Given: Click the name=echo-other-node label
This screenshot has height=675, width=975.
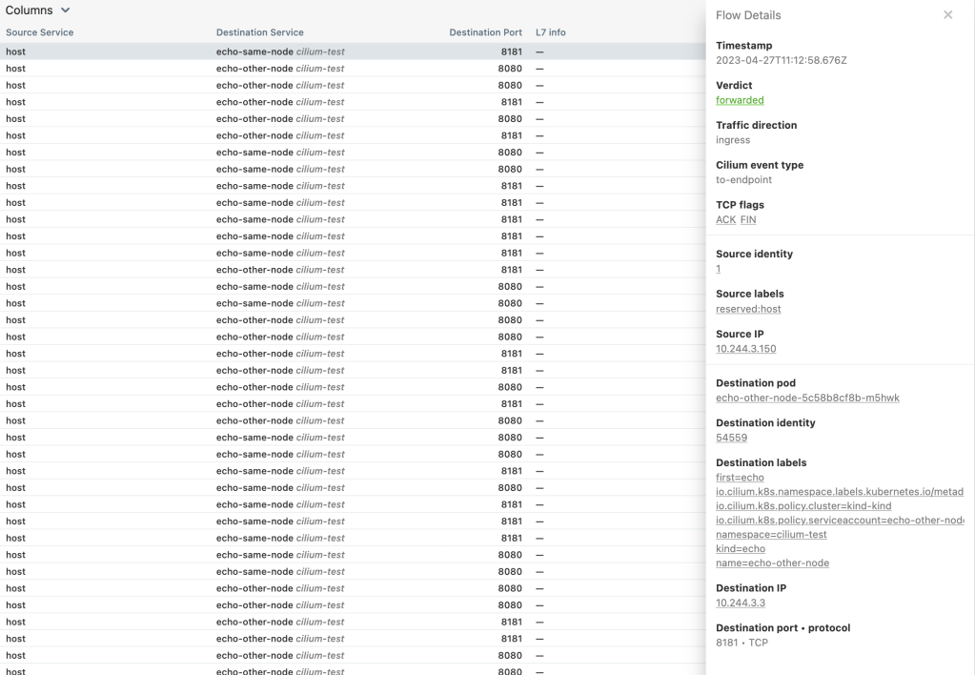Looking at the screenshot, I should coord(772,563).
